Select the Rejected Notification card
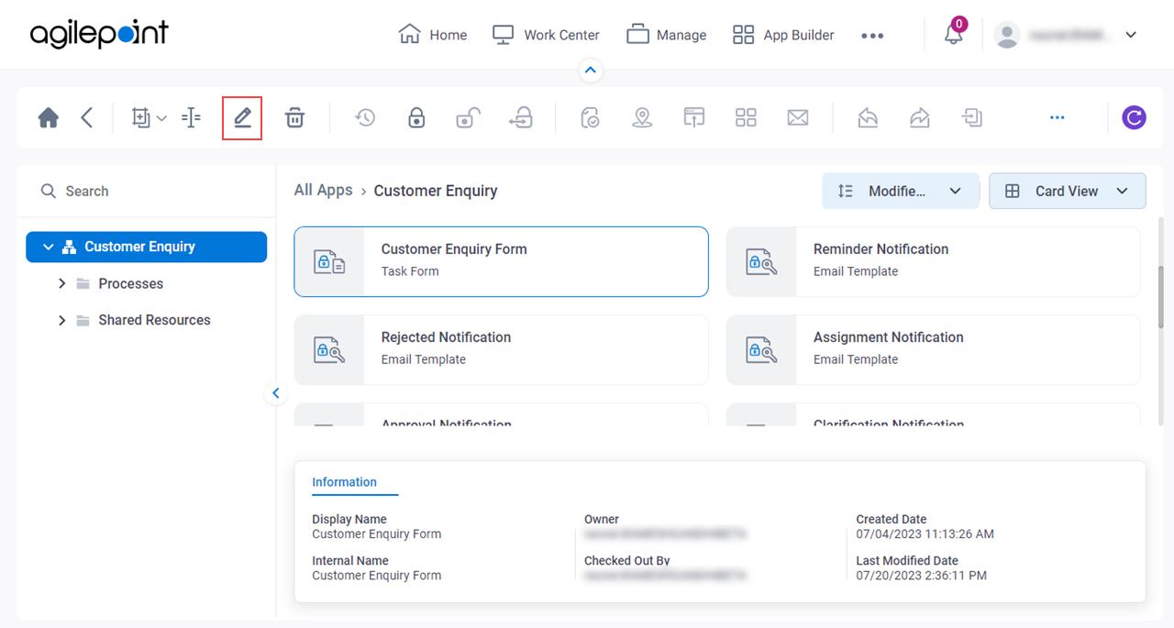 [501, 349]
